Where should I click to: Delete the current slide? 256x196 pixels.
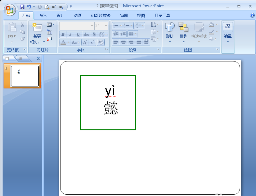click(x=49, y=39)
